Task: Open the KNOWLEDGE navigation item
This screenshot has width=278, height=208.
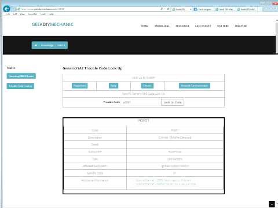Action: 162,26
